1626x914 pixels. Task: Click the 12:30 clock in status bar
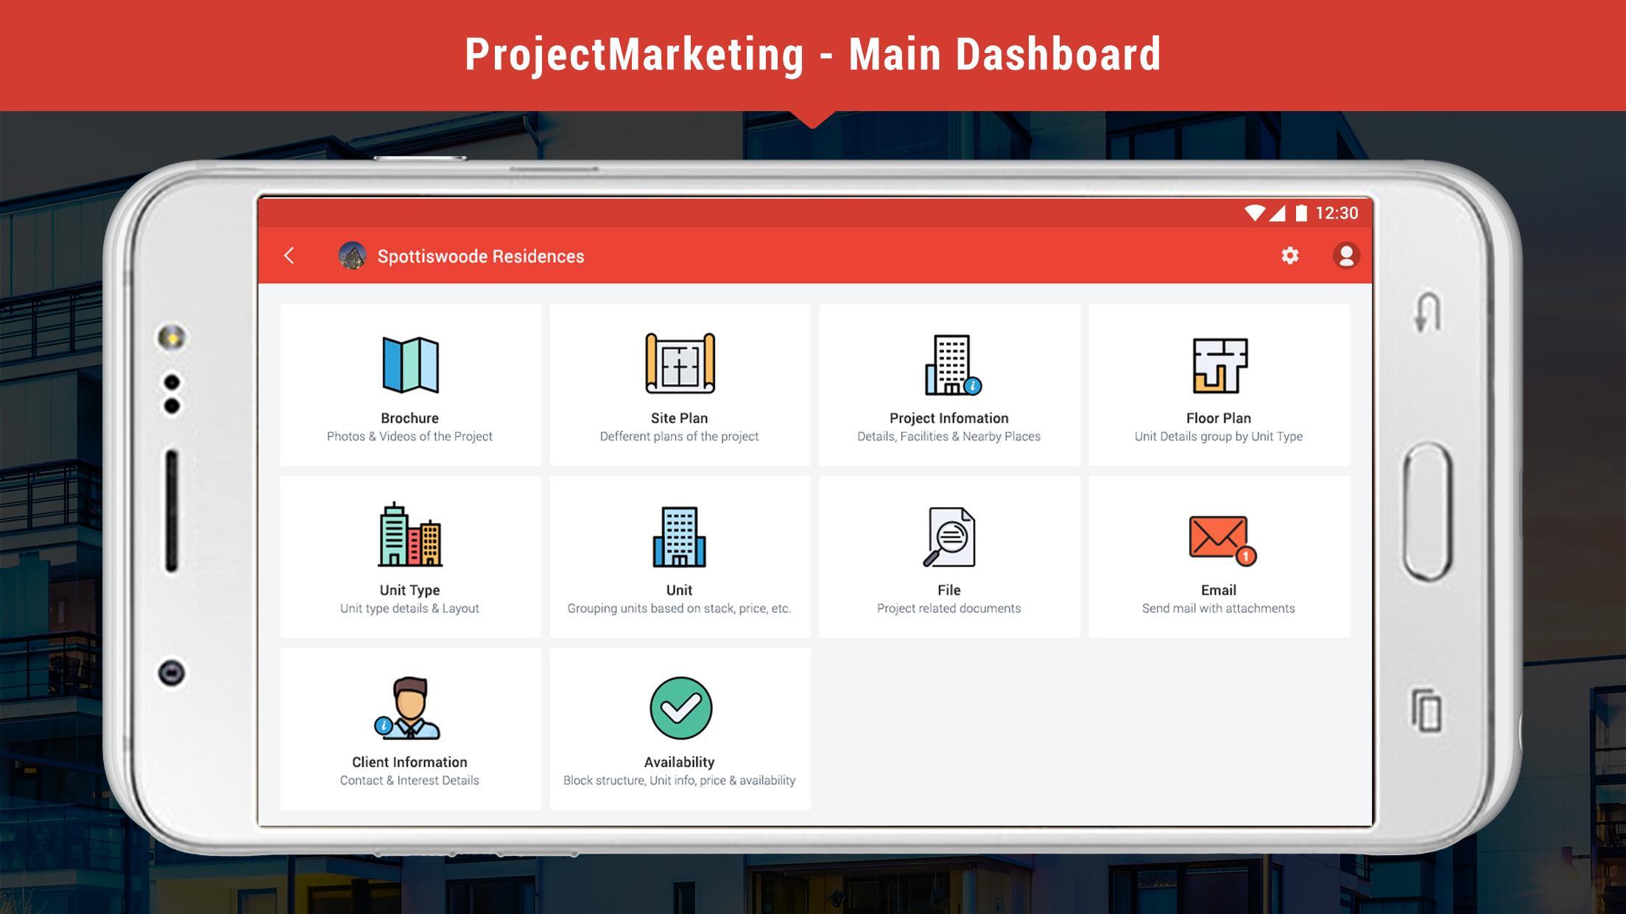coord(1337,213)
